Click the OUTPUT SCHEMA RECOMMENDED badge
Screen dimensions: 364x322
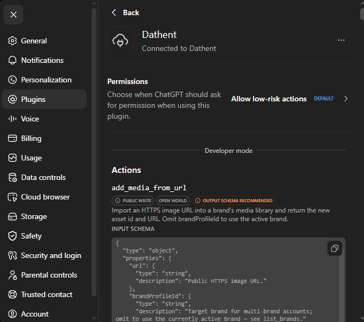233,201
